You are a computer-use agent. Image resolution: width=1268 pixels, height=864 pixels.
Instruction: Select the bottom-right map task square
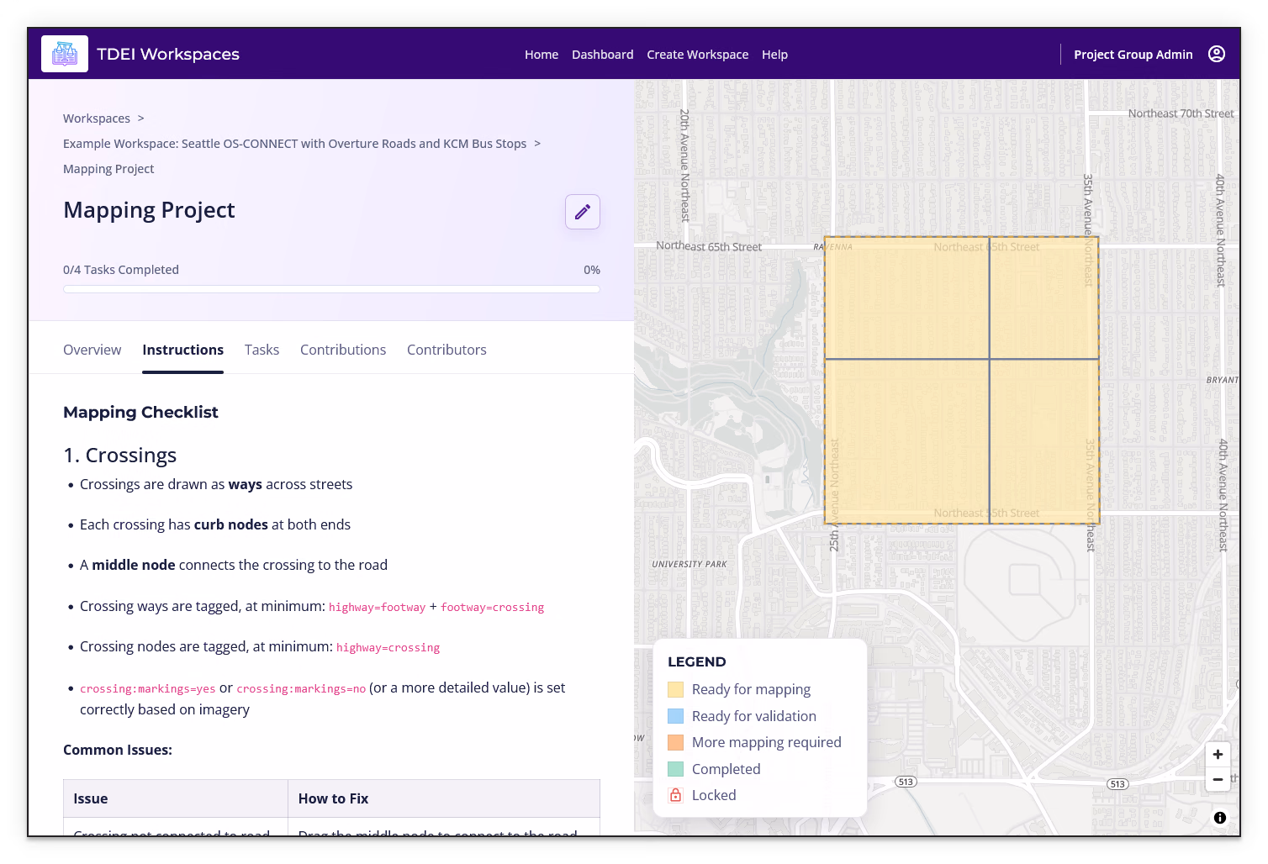click(1044, 441)
